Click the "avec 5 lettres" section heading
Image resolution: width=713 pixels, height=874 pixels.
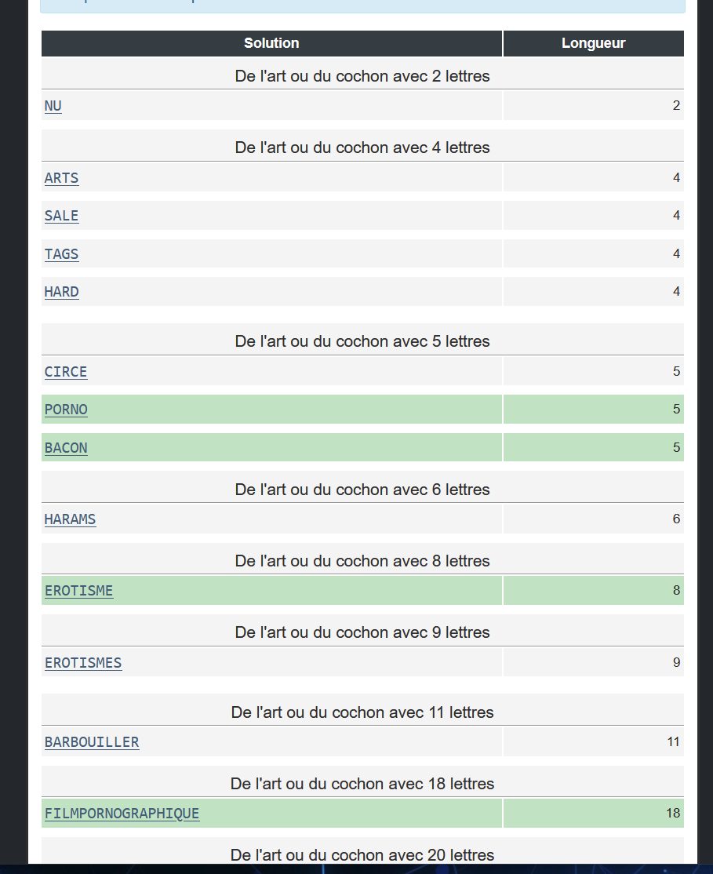[362, 341]
